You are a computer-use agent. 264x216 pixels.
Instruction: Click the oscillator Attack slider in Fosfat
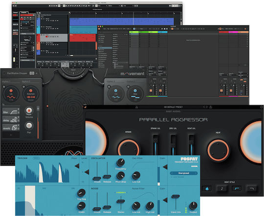point(97,178)
